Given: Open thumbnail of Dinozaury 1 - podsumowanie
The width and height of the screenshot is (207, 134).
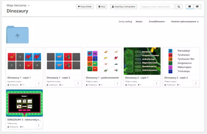Looking at the screenshot, I should [103, 61].
